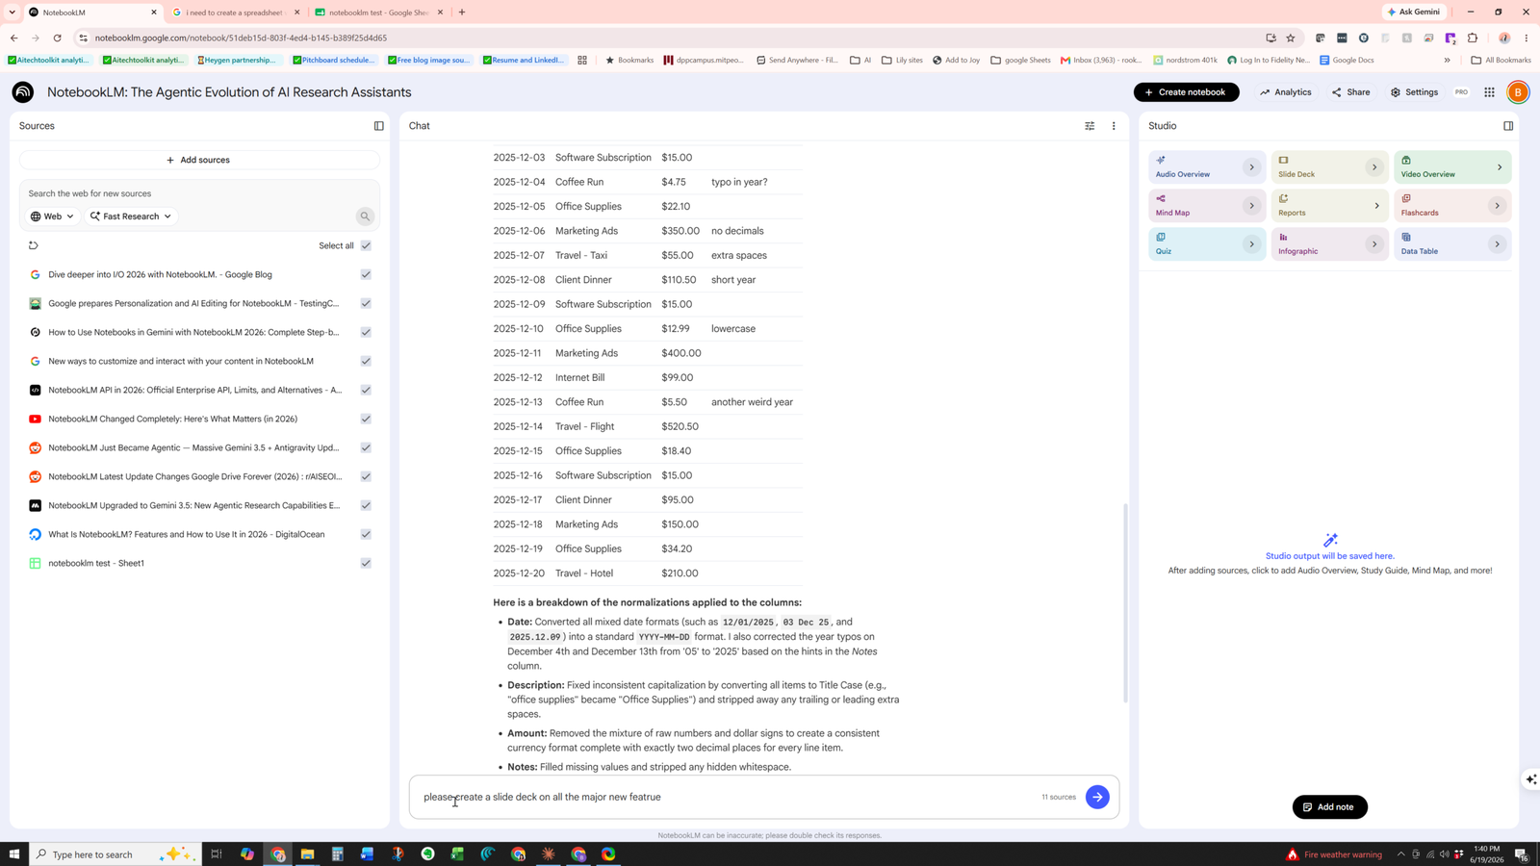This screenshot has height=866, width=1540.
Task: Generate Mind Map in Studio
Action: tap(1207, 206)
